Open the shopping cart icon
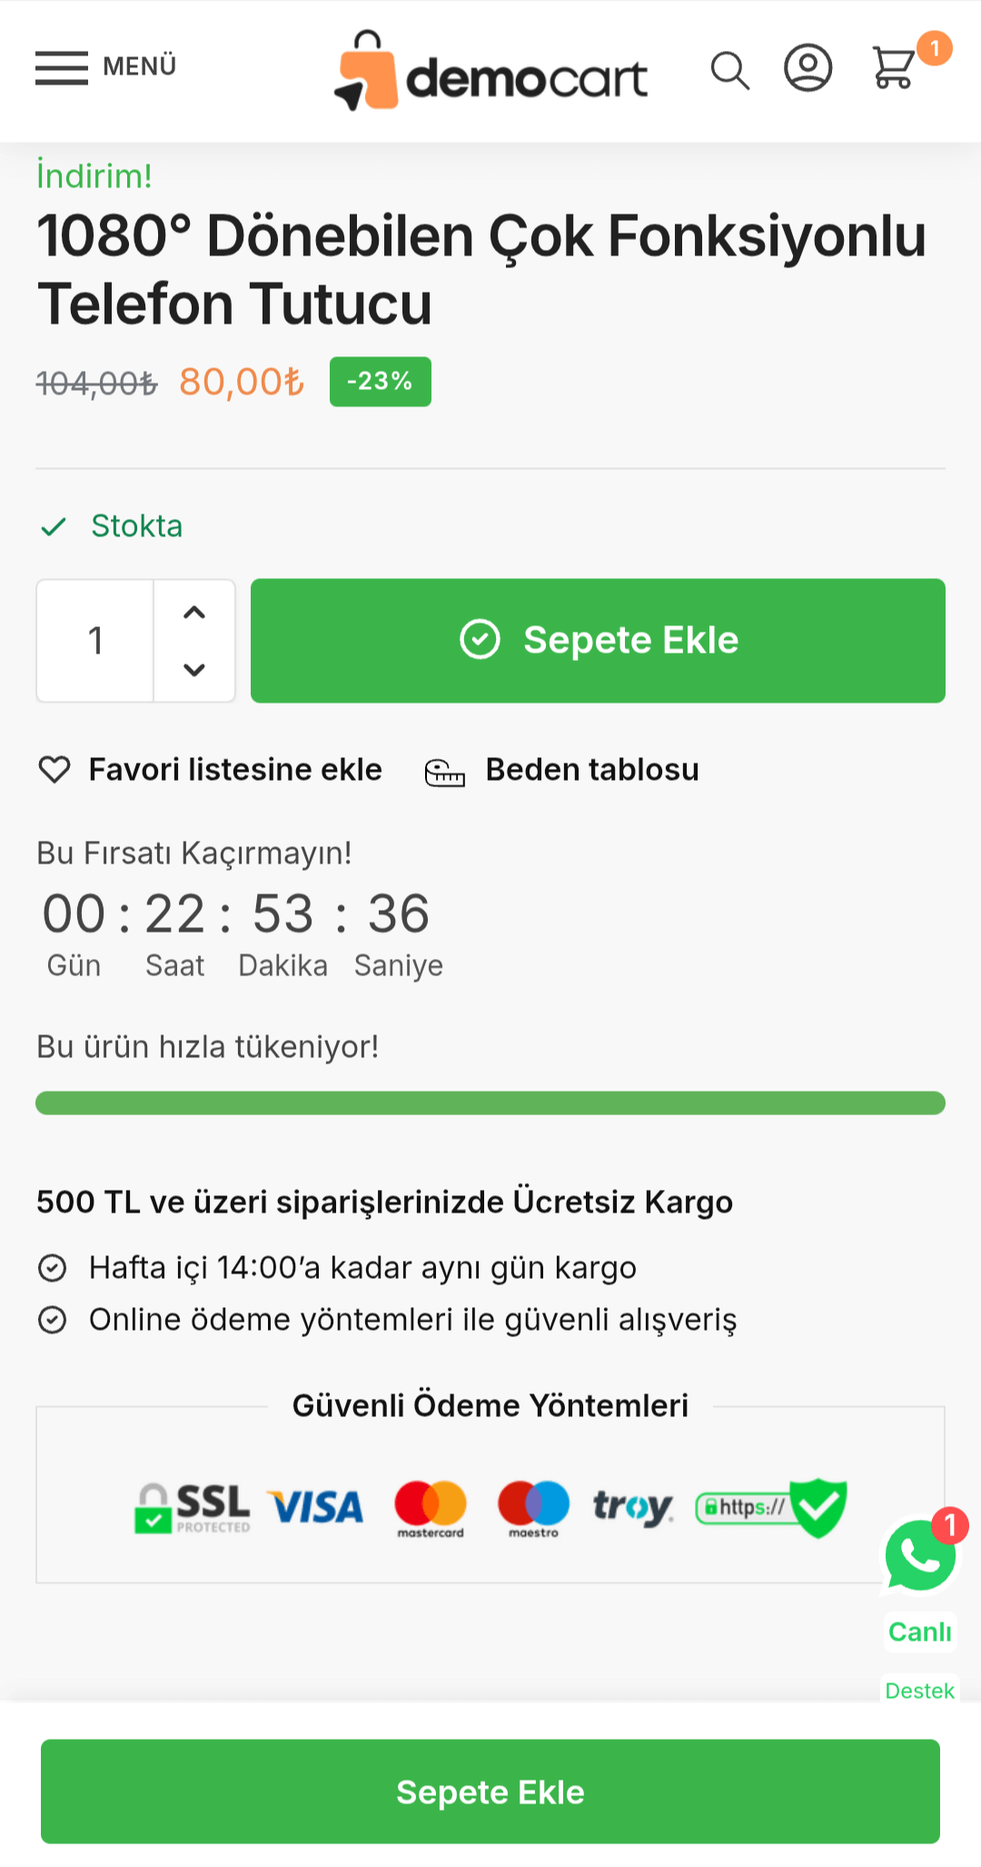981x1867 pixels. coord(894,68)
